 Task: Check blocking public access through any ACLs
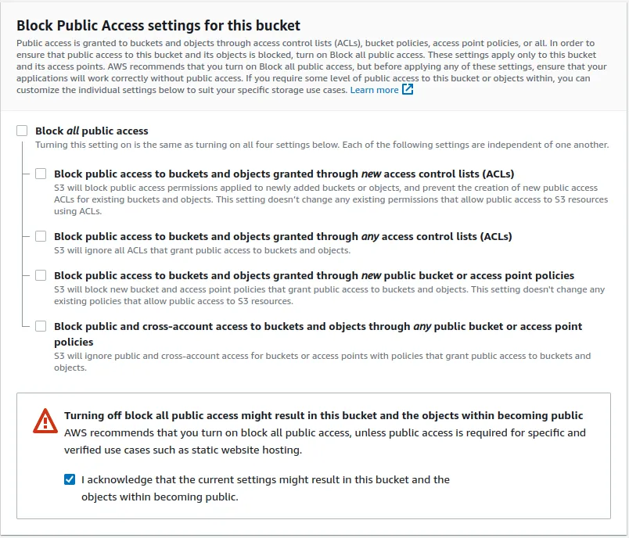(x=41, y=236)
